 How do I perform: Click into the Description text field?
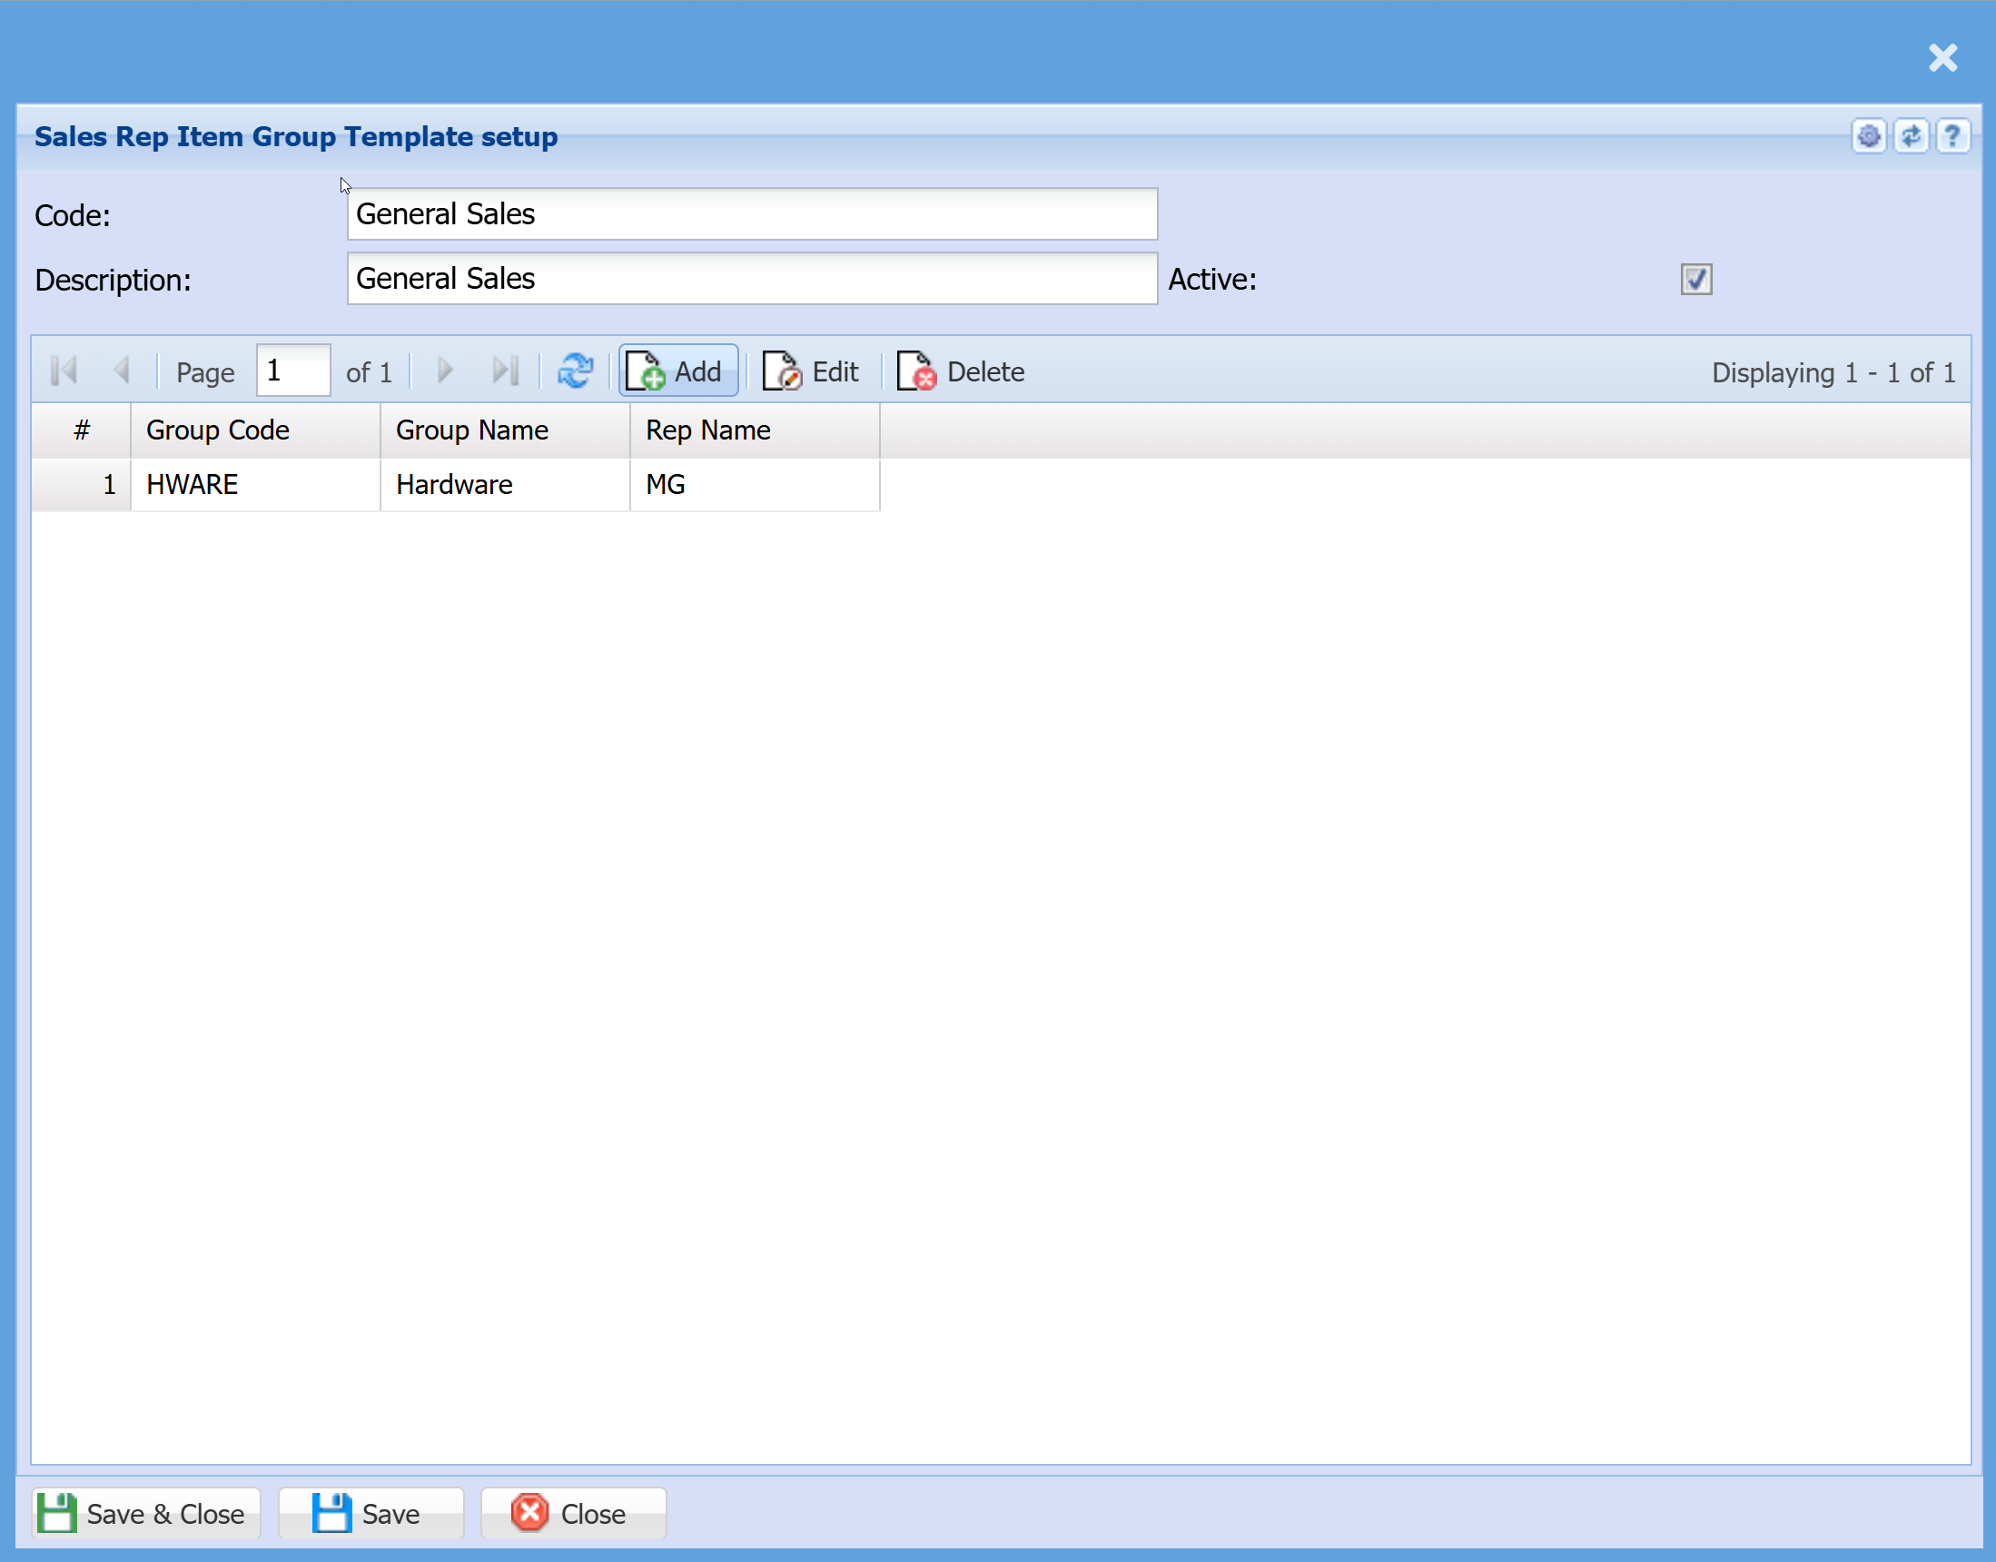pyautogui.click(x=752, y=279)
